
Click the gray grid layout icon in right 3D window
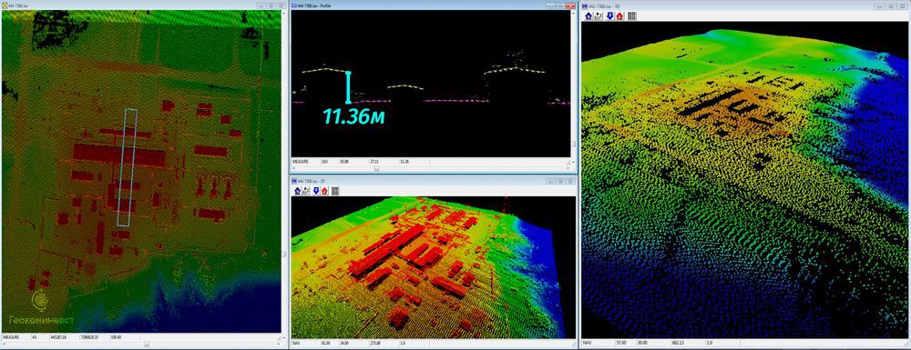click(632, 16)
